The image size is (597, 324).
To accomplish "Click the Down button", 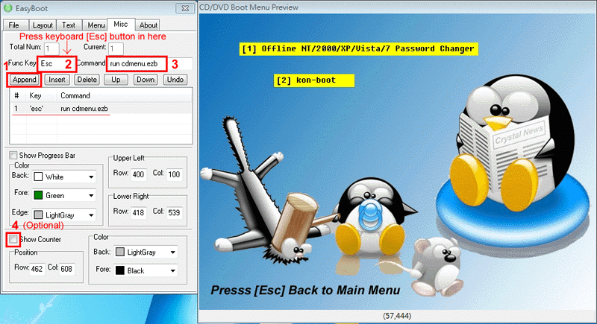I will point(146,80).
